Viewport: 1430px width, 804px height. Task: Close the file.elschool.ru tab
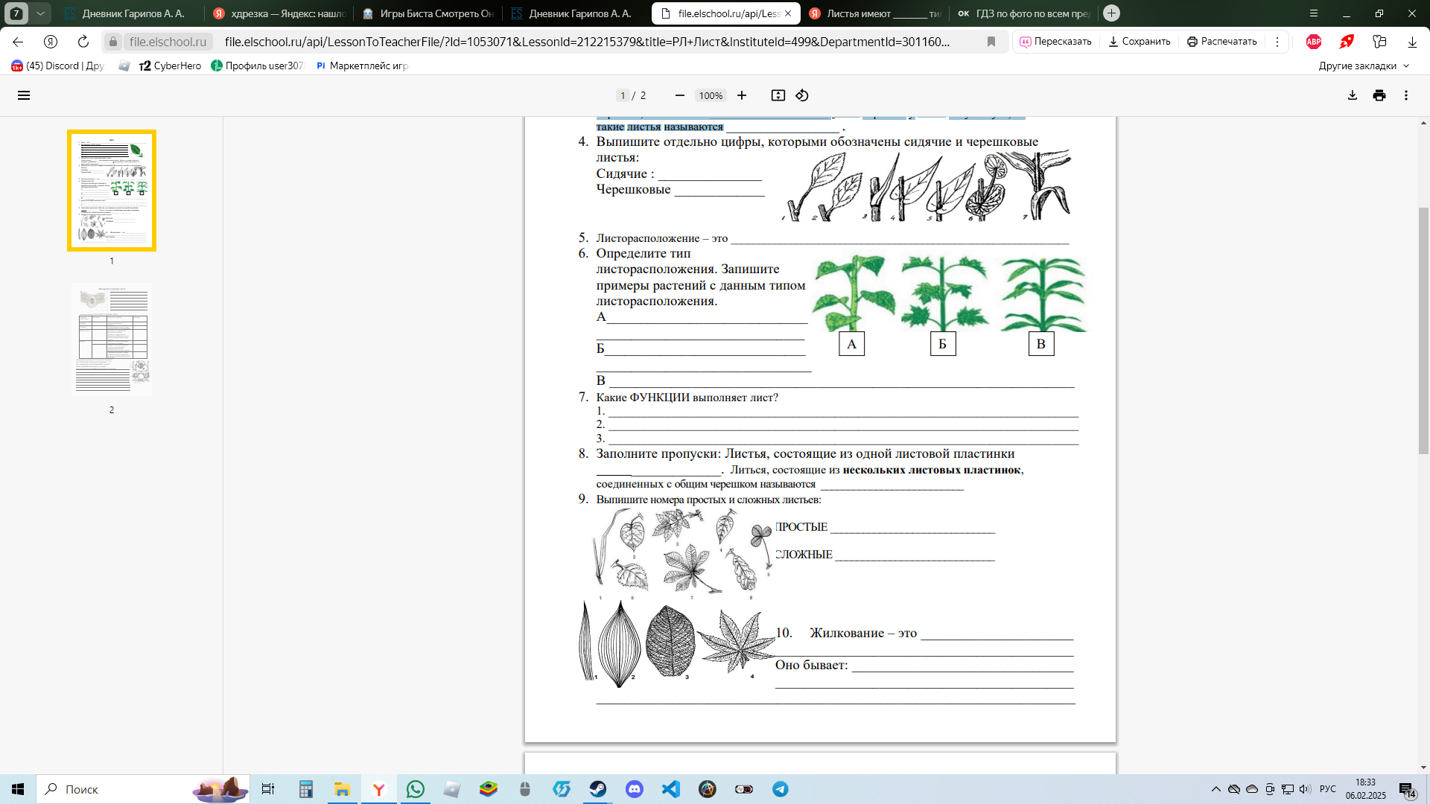(788, 13)
